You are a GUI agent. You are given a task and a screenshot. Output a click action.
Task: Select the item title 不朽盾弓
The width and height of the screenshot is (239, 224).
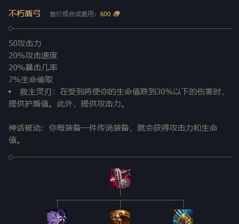pos(25,14)
